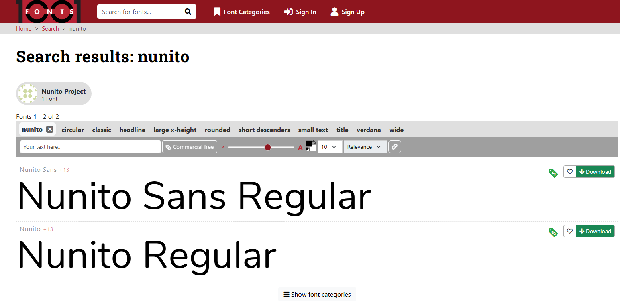Go to Home breadcrumb link
Screen dimensions: 620x301
point(24,28)
